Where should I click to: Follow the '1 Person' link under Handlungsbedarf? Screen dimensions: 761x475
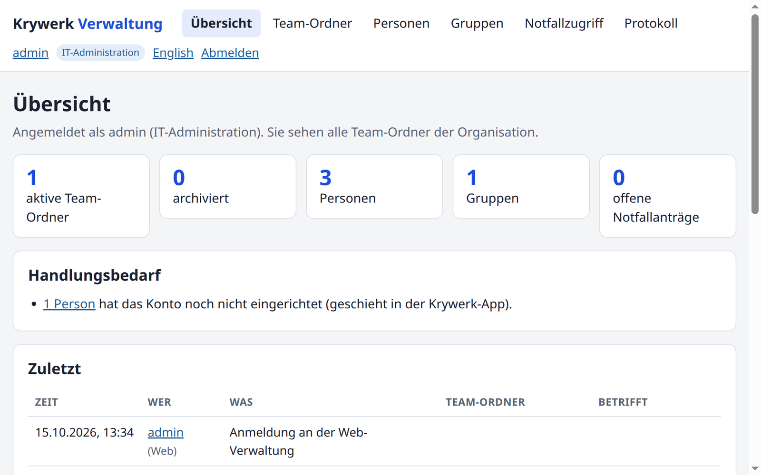(69, 304)
